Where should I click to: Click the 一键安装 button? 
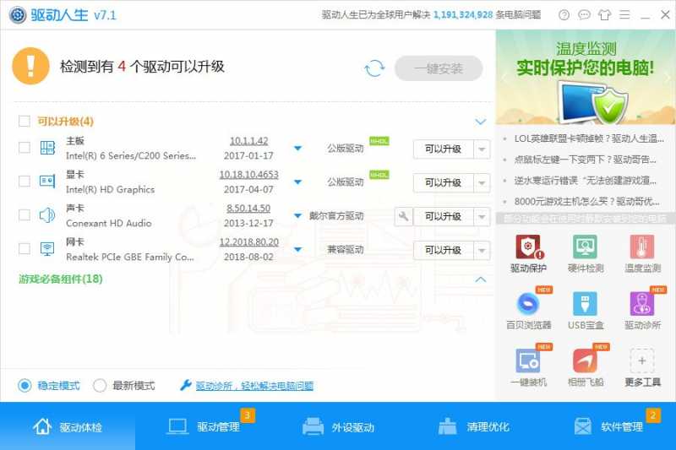[x=439, y=68]
